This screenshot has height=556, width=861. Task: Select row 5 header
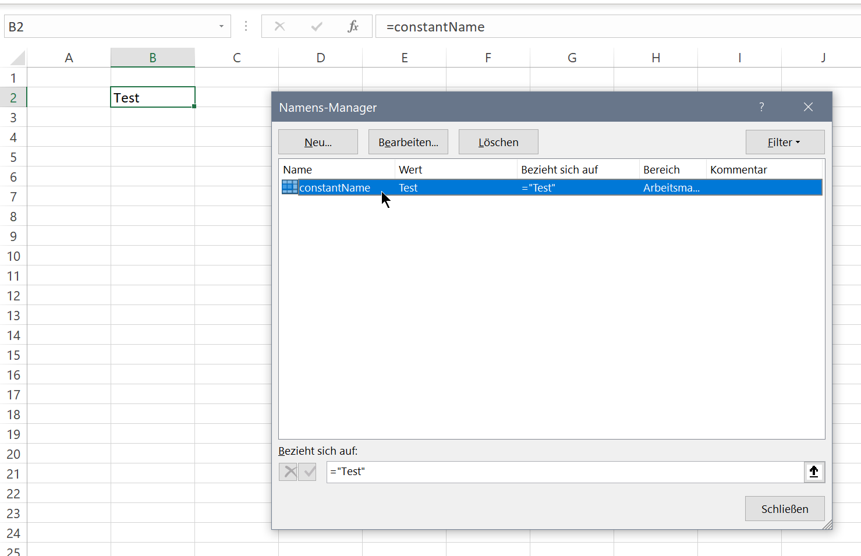click(x=13, y=157)
